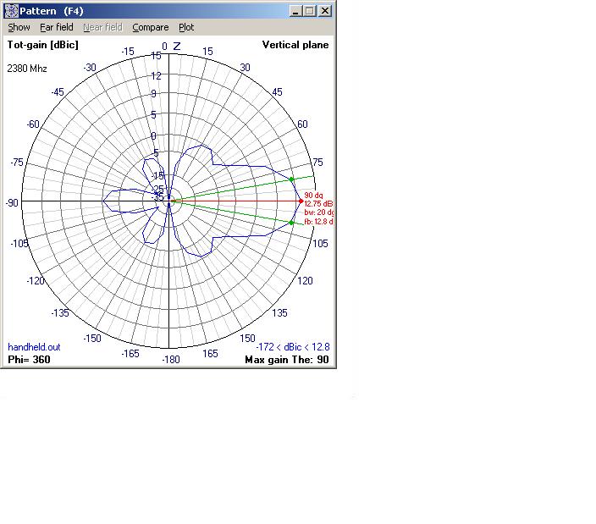Click the Tot-gain [dBic] label
596x524 pixels.
coord(42,45)
